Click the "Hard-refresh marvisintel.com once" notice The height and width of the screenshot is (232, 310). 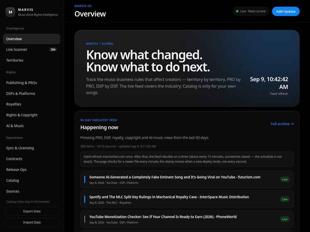[187, 159]
